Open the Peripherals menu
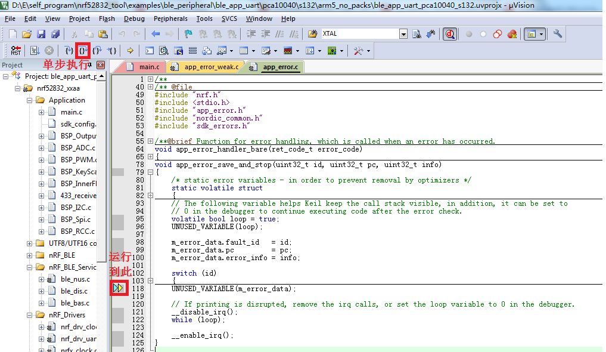606x352 pixels. pos(170,18)
